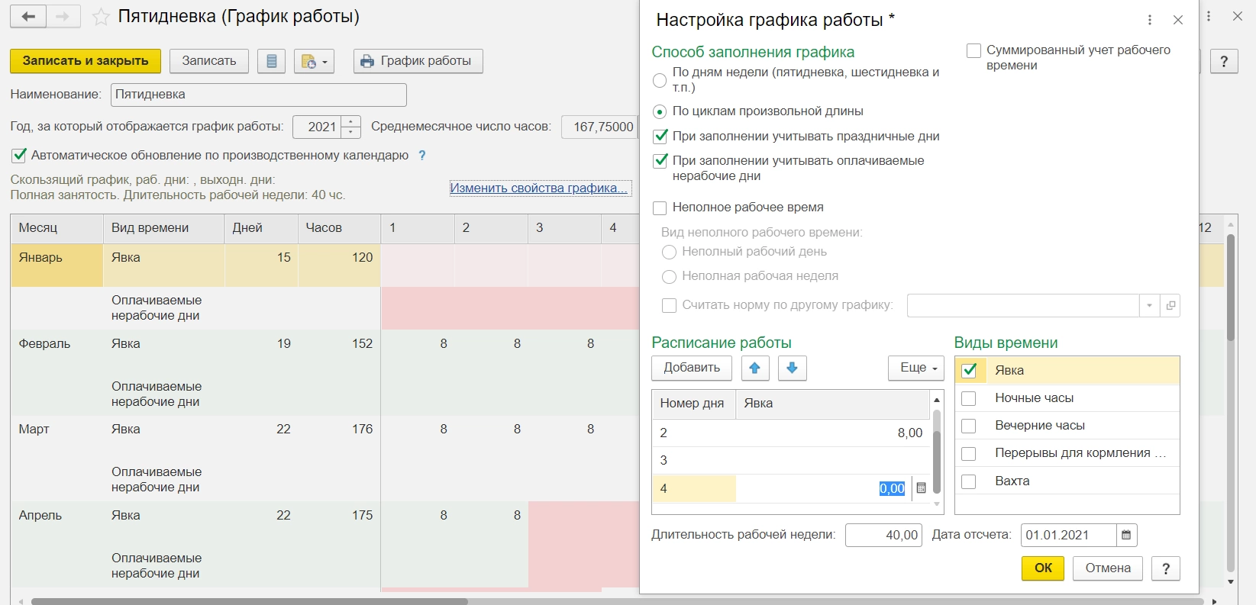Viewport: 1256px width, 605px height.
Task: Open the report list icon in toolbar
Action: tap(271, 61)
